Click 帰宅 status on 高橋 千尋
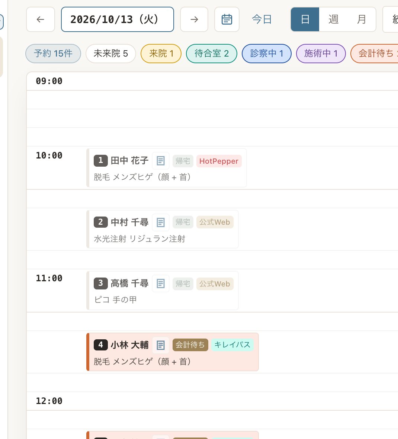The image size is (398, 439). point(183,284)
